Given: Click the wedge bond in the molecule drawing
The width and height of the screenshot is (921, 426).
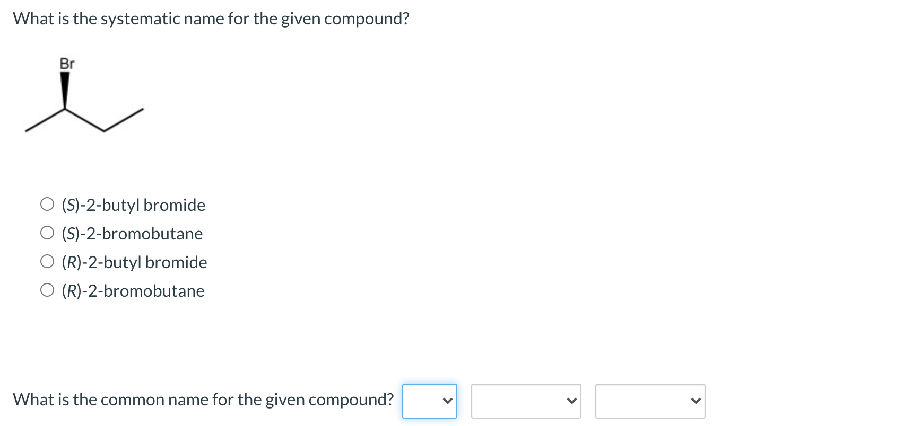Looking at the screenshot, I should point(66,90).
